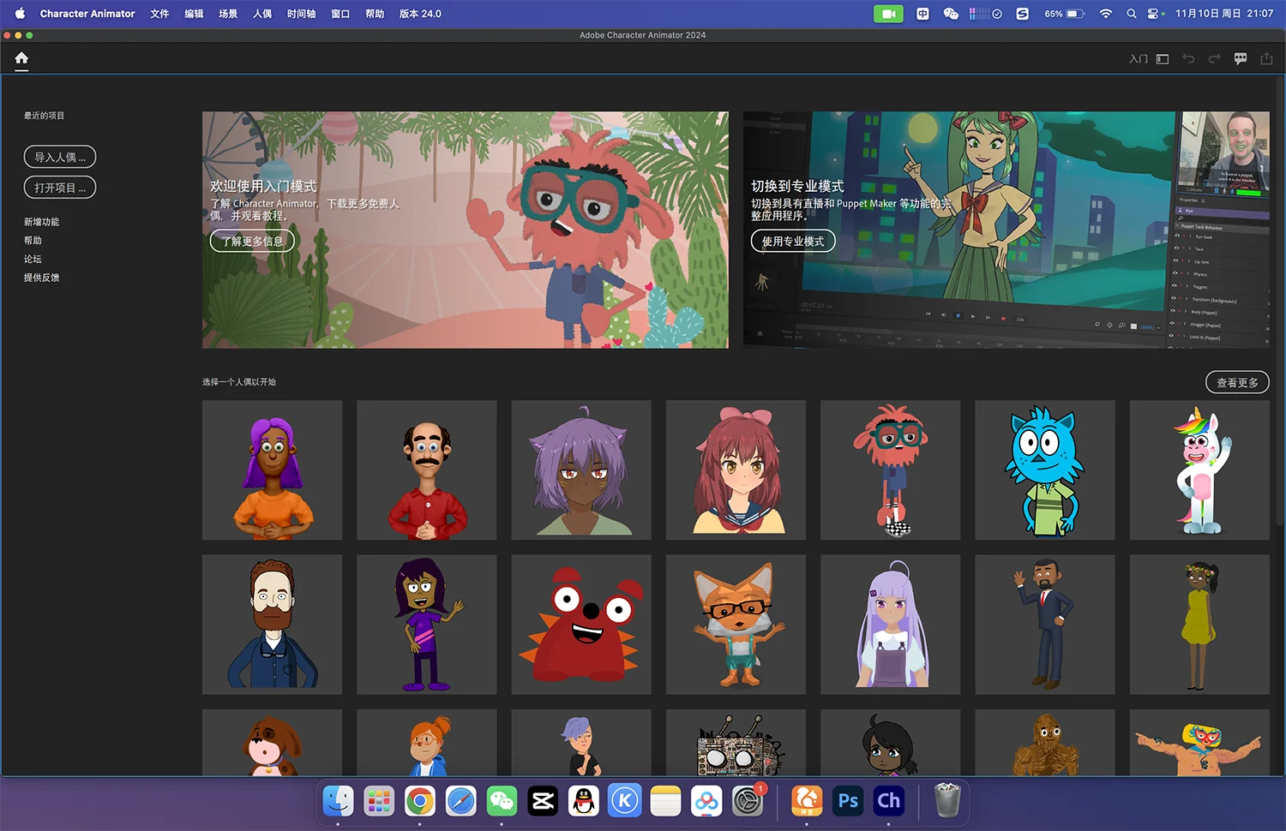Image resolution: width=1286 pixels, height=831 pixels.
Task: Open Photoshop from the Dock
Action: point(848,801)
